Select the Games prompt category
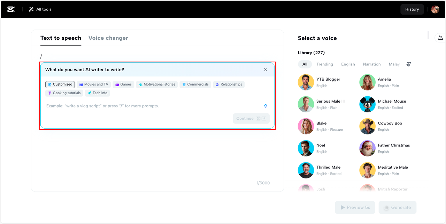This screenshot has height=224, width=446. coord(123,85)
